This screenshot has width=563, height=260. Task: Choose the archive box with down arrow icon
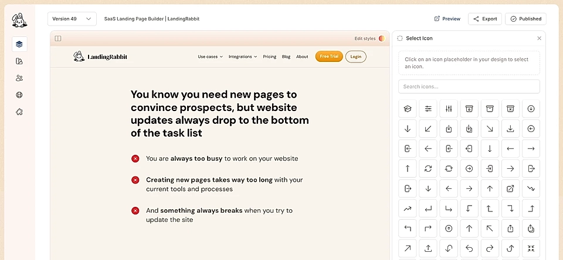(469, 109)
